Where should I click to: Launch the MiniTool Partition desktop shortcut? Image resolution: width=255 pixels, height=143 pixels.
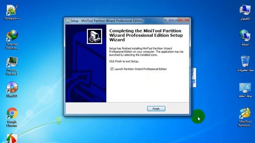[x=245, y=117]
